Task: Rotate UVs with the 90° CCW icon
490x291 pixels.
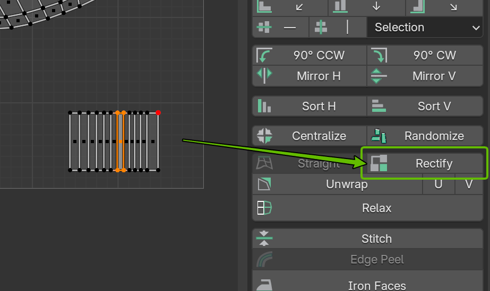Action: click(x=264, y=55)
